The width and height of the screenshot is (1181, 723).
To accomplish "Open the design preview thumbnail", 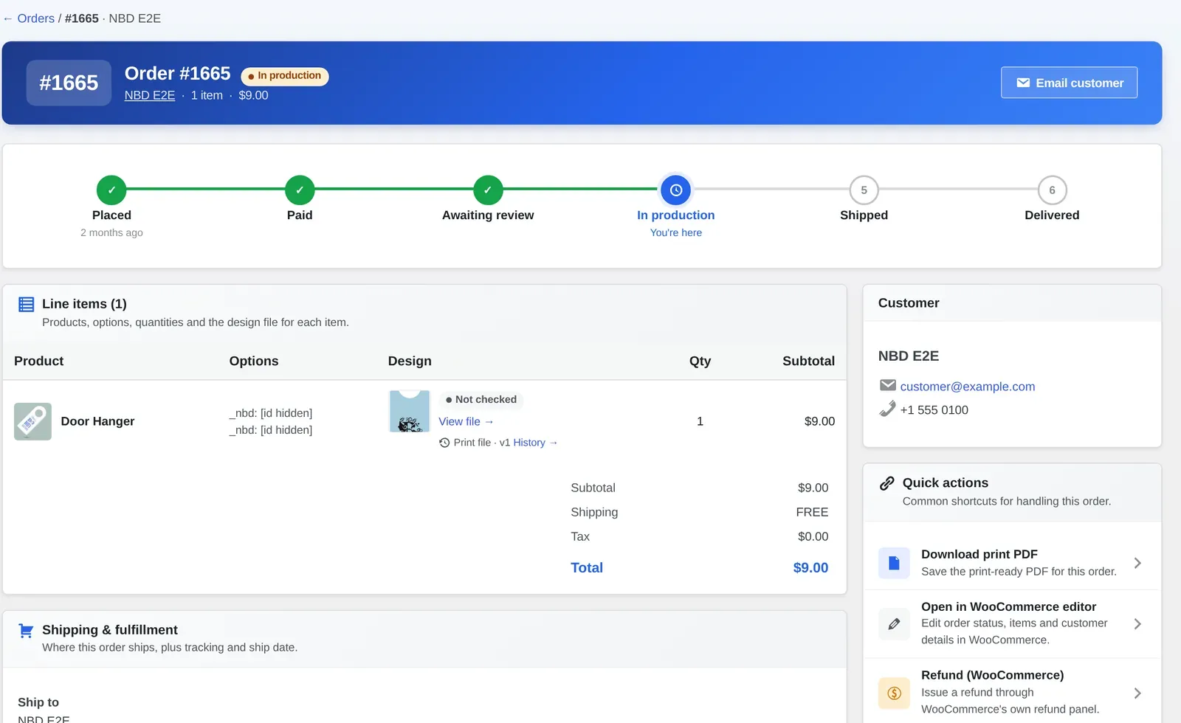I will (410, 412).
